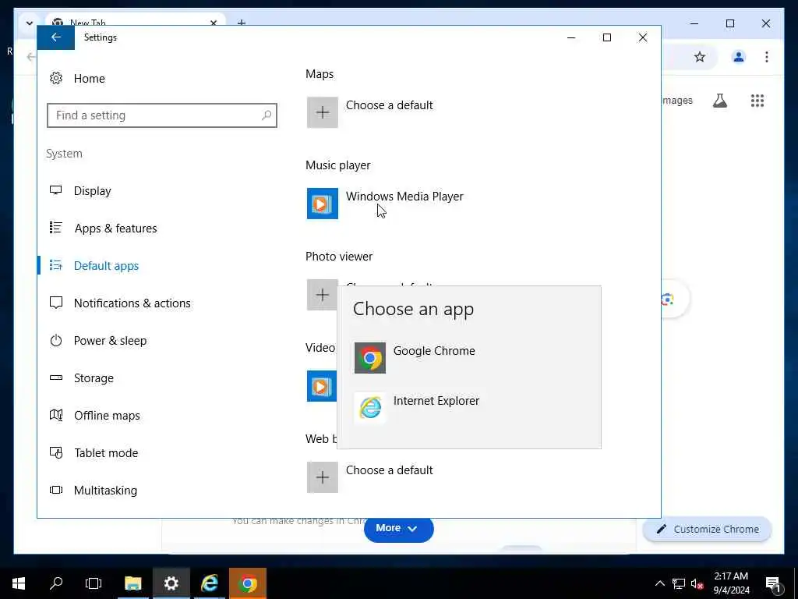Open Task View on the taskbar
The height and width of the screenshot is (599, 798).
(x=94, y=583)
